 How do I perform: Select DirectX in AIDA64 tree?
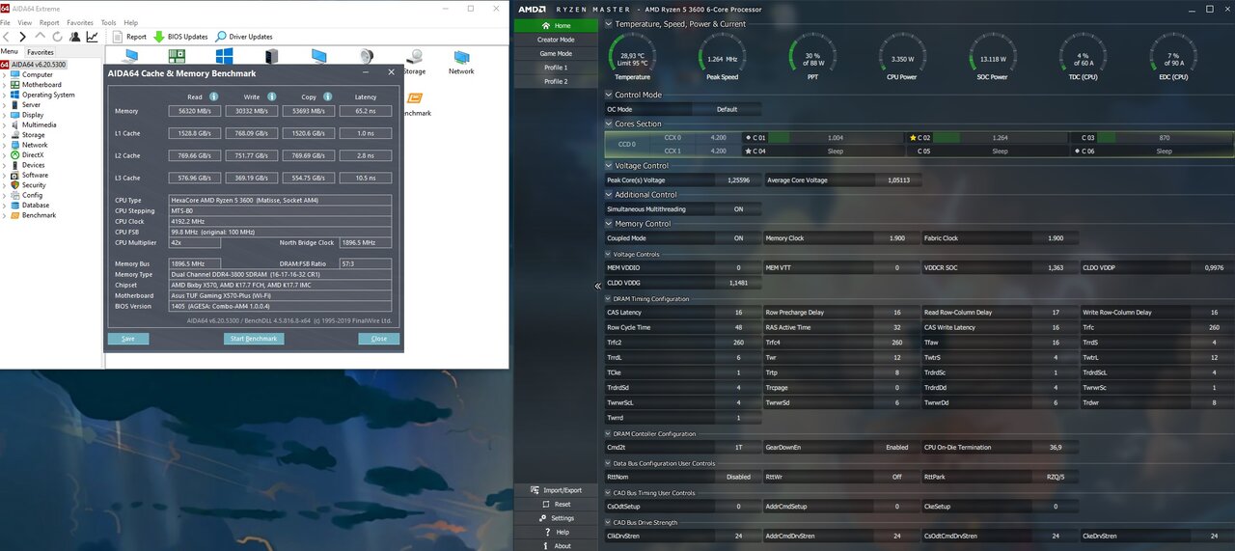[33, 154]
